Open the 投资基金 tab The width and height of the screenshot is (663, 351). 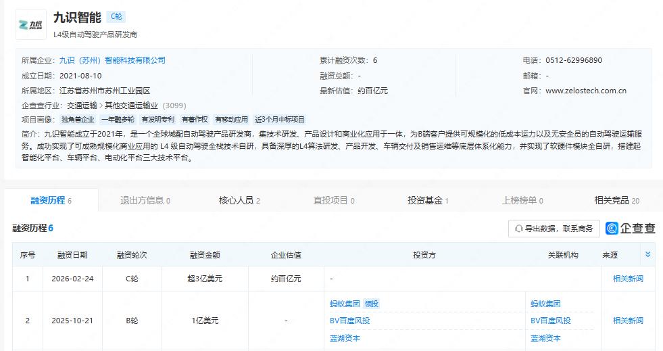[x=428, y=200]
